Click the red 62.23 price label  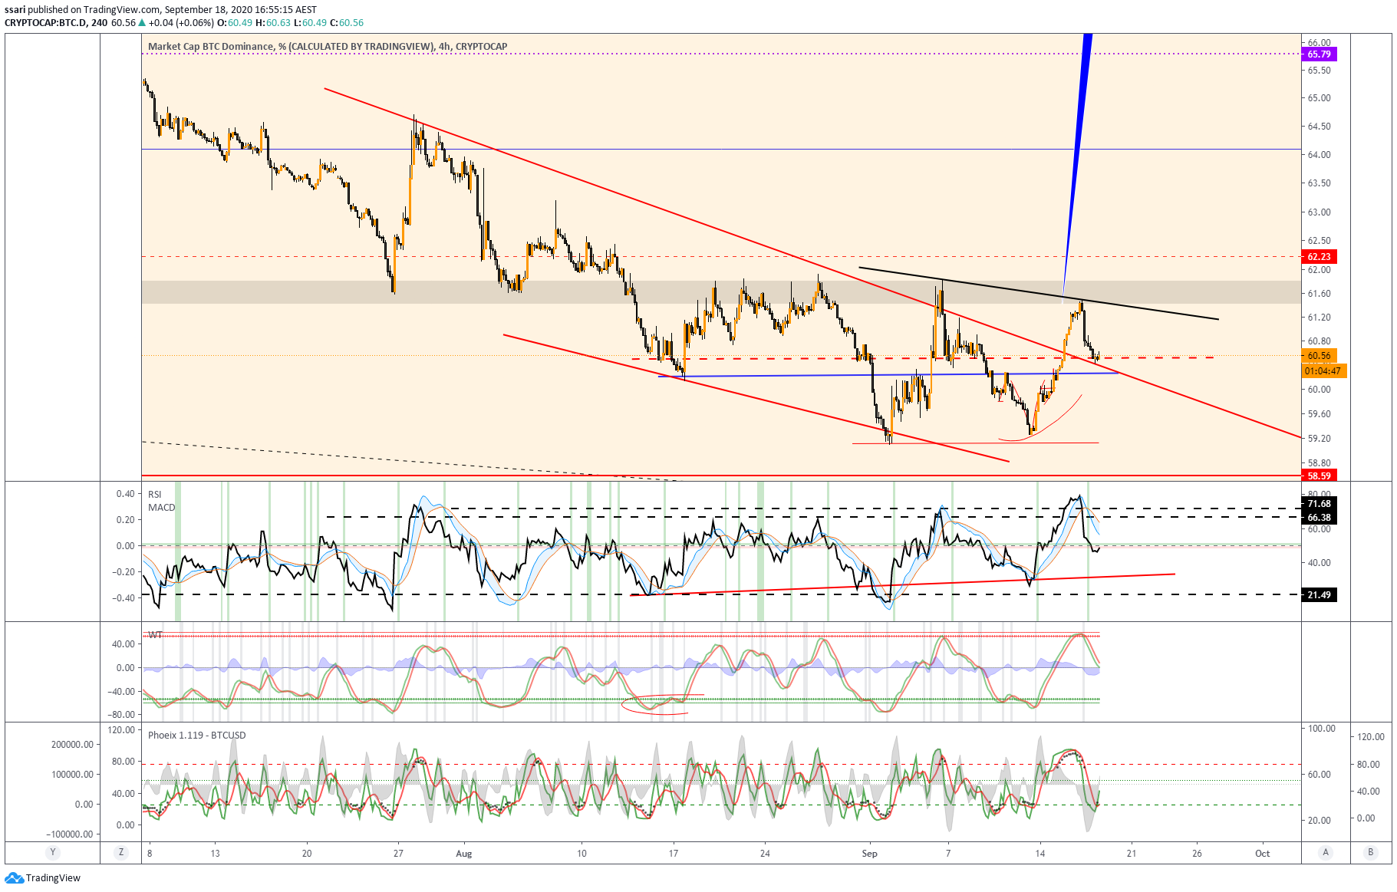(1319, 256)
